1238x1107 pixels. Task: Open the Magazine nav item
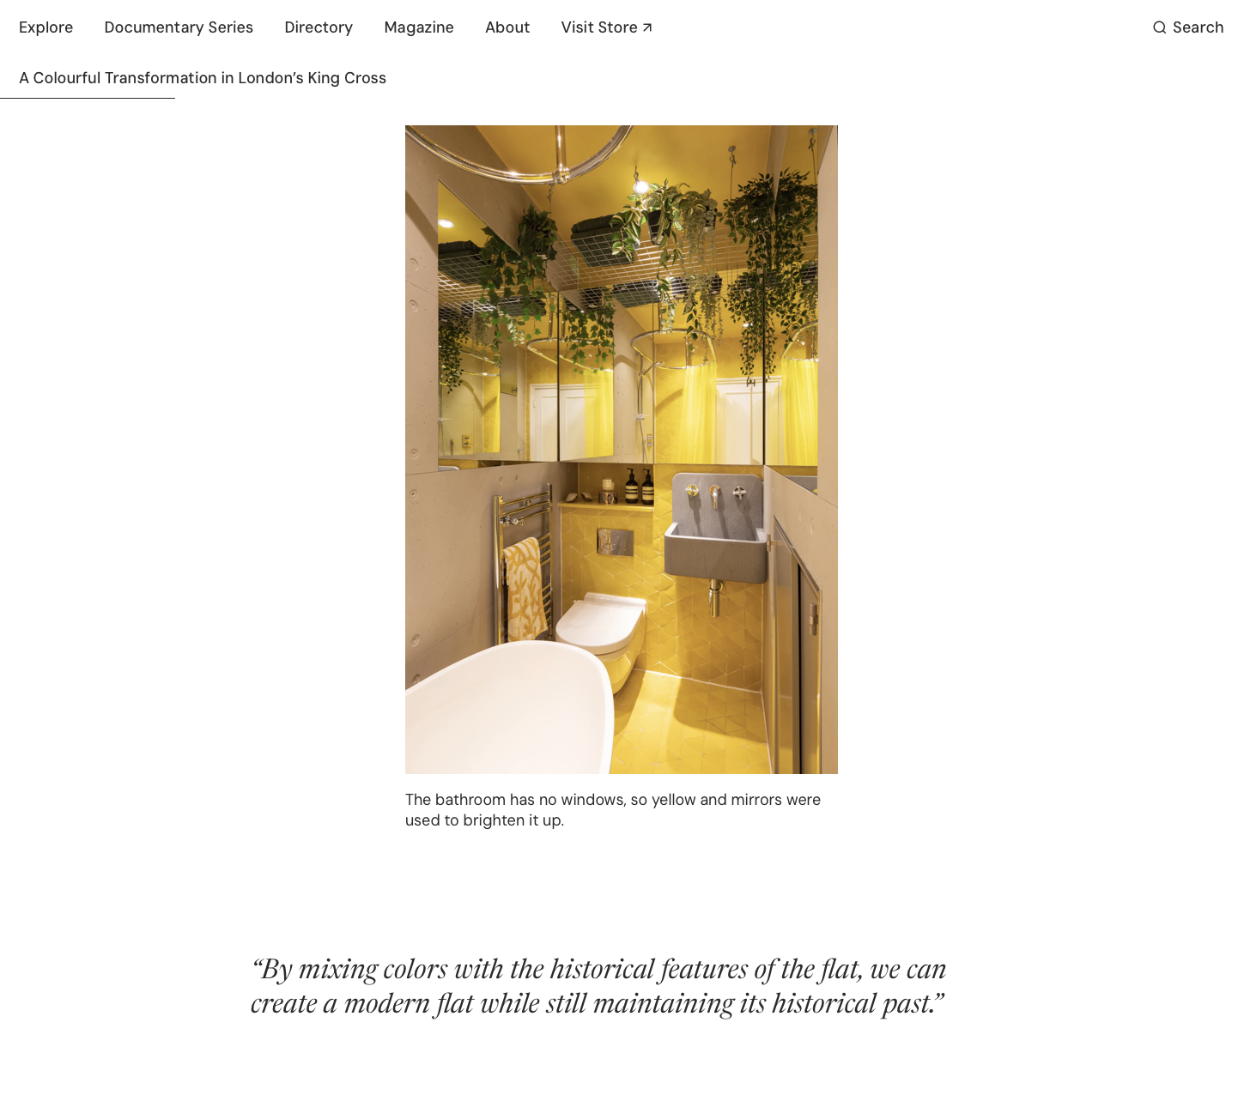pos(419,27)
